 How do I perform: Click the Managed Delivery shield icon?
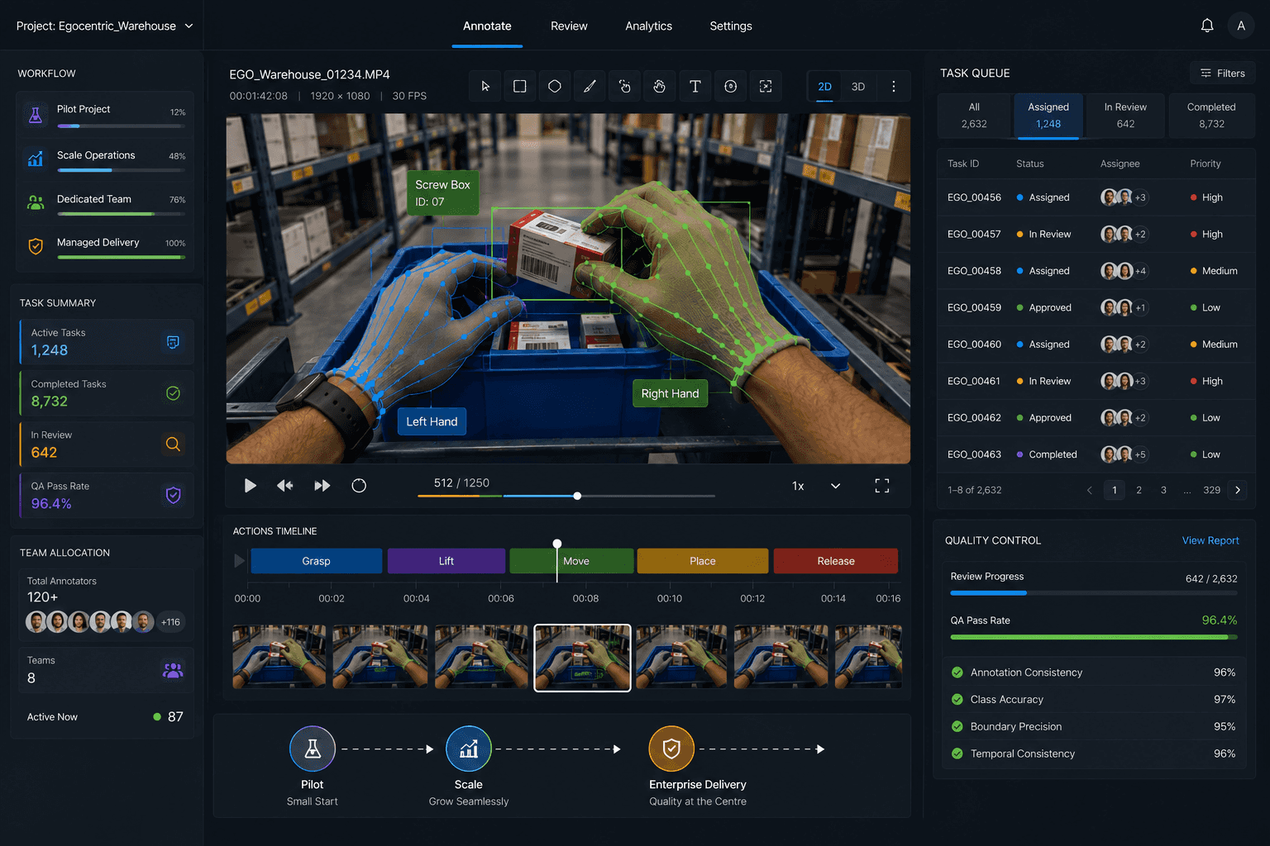[36, 246]
